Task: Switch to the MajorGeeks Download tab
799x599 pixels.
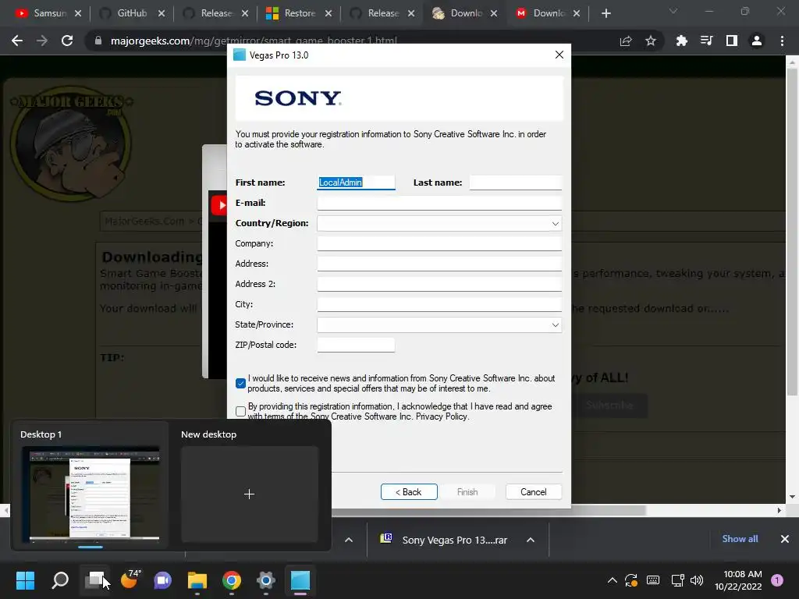Action: coord(465,13)
